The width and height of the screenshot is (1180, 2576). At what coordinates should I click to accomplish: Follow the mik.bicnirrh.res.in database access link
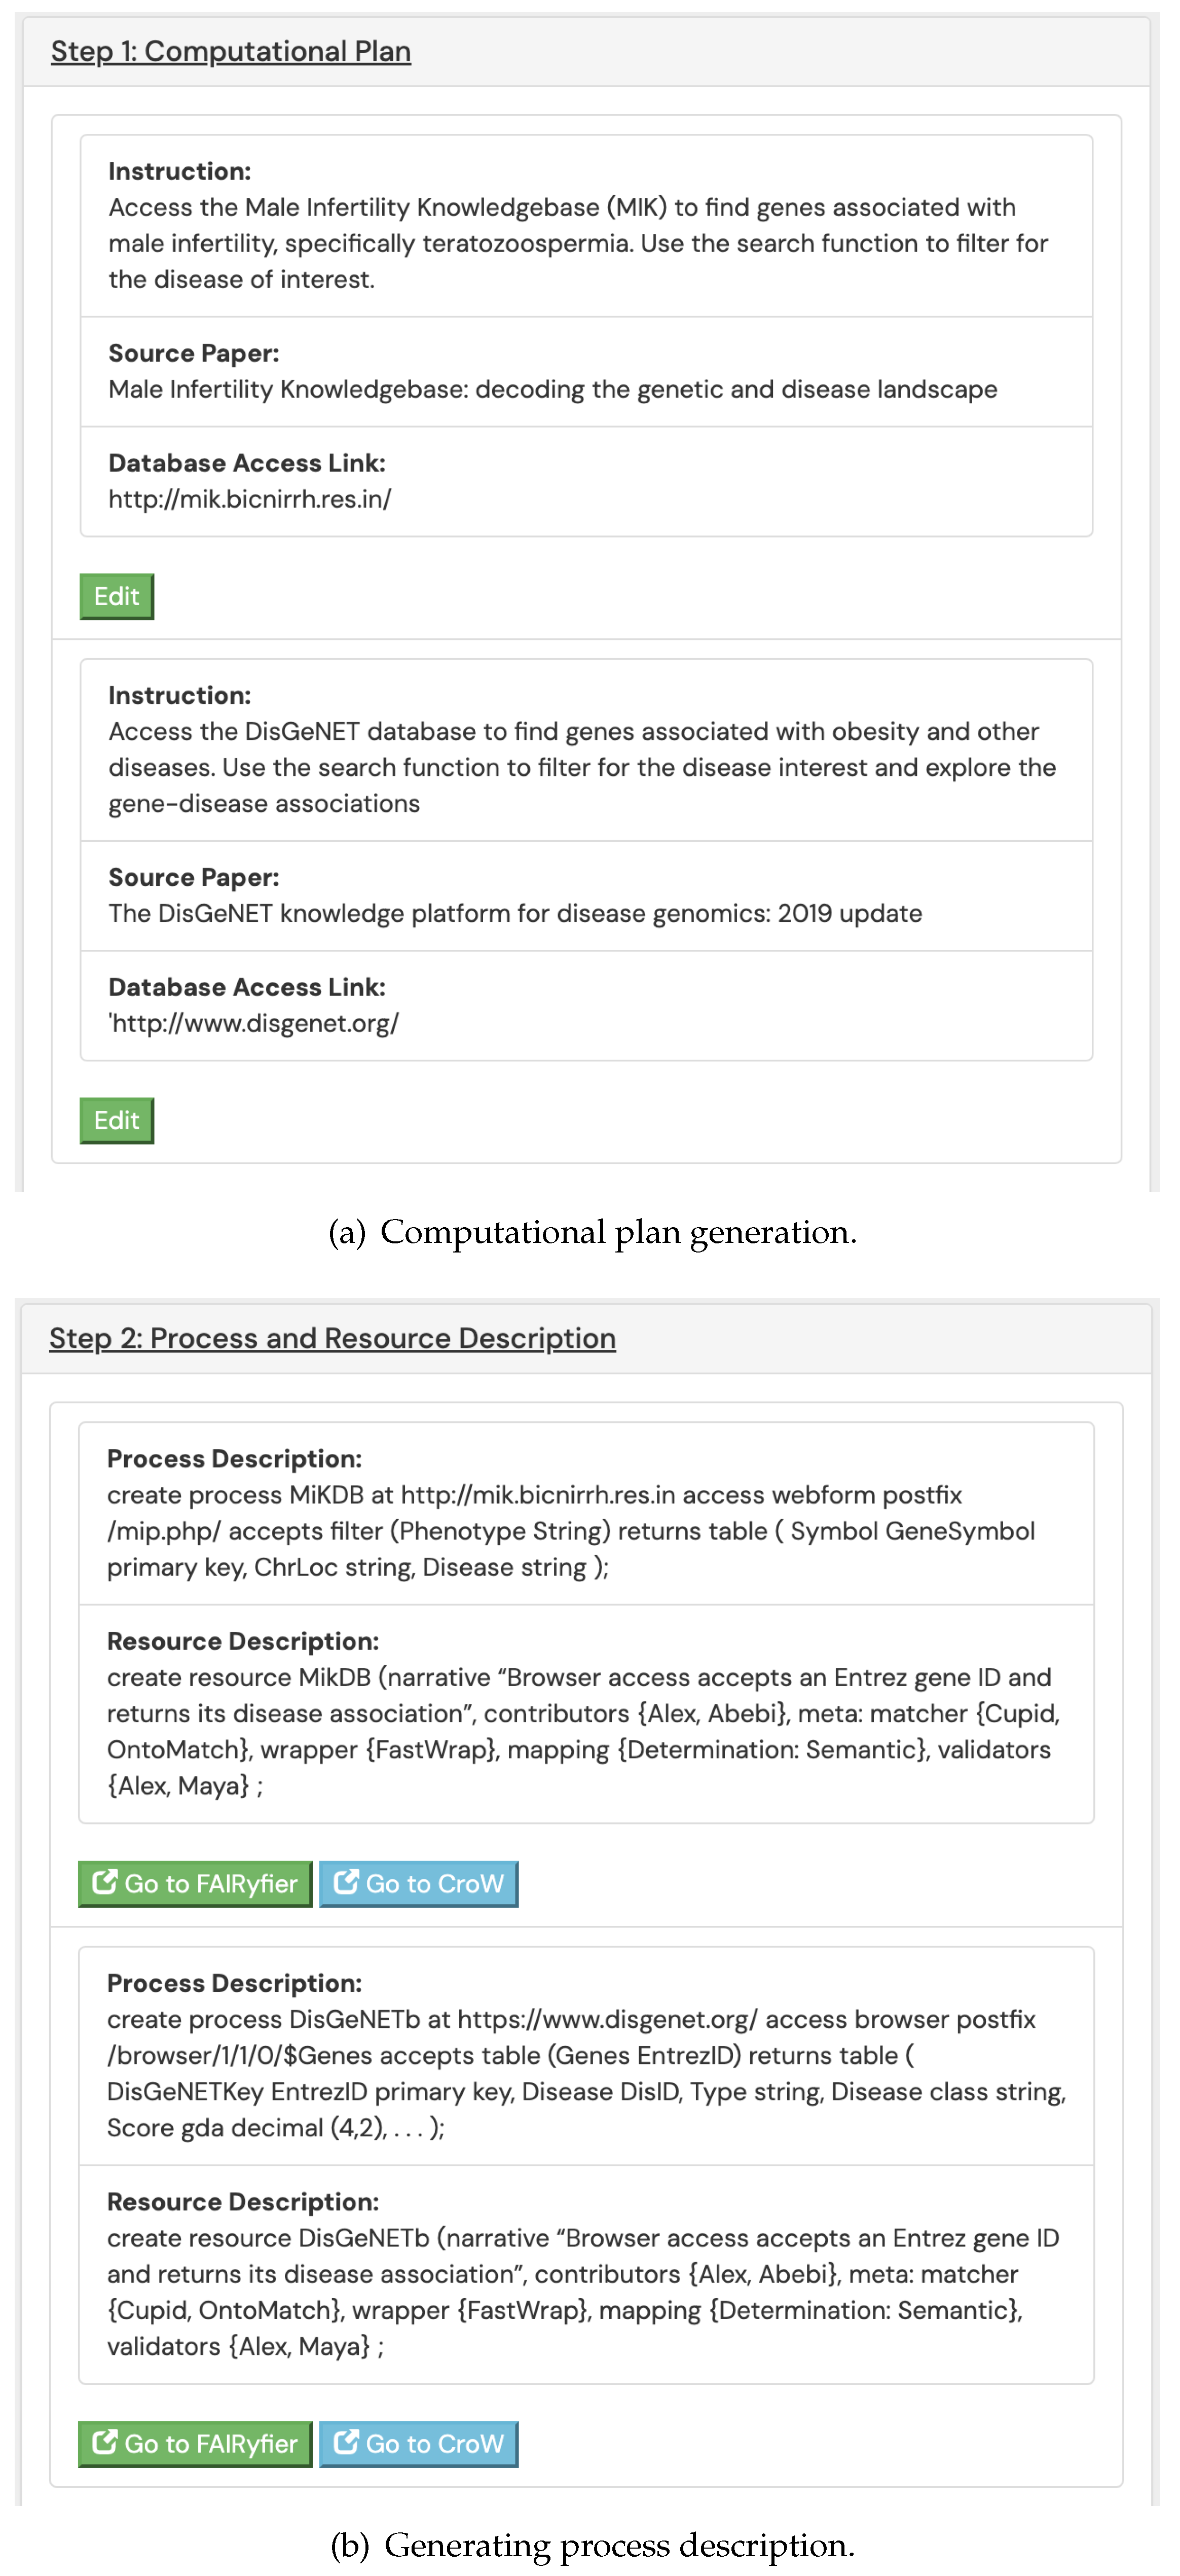[x=249, y=499]
